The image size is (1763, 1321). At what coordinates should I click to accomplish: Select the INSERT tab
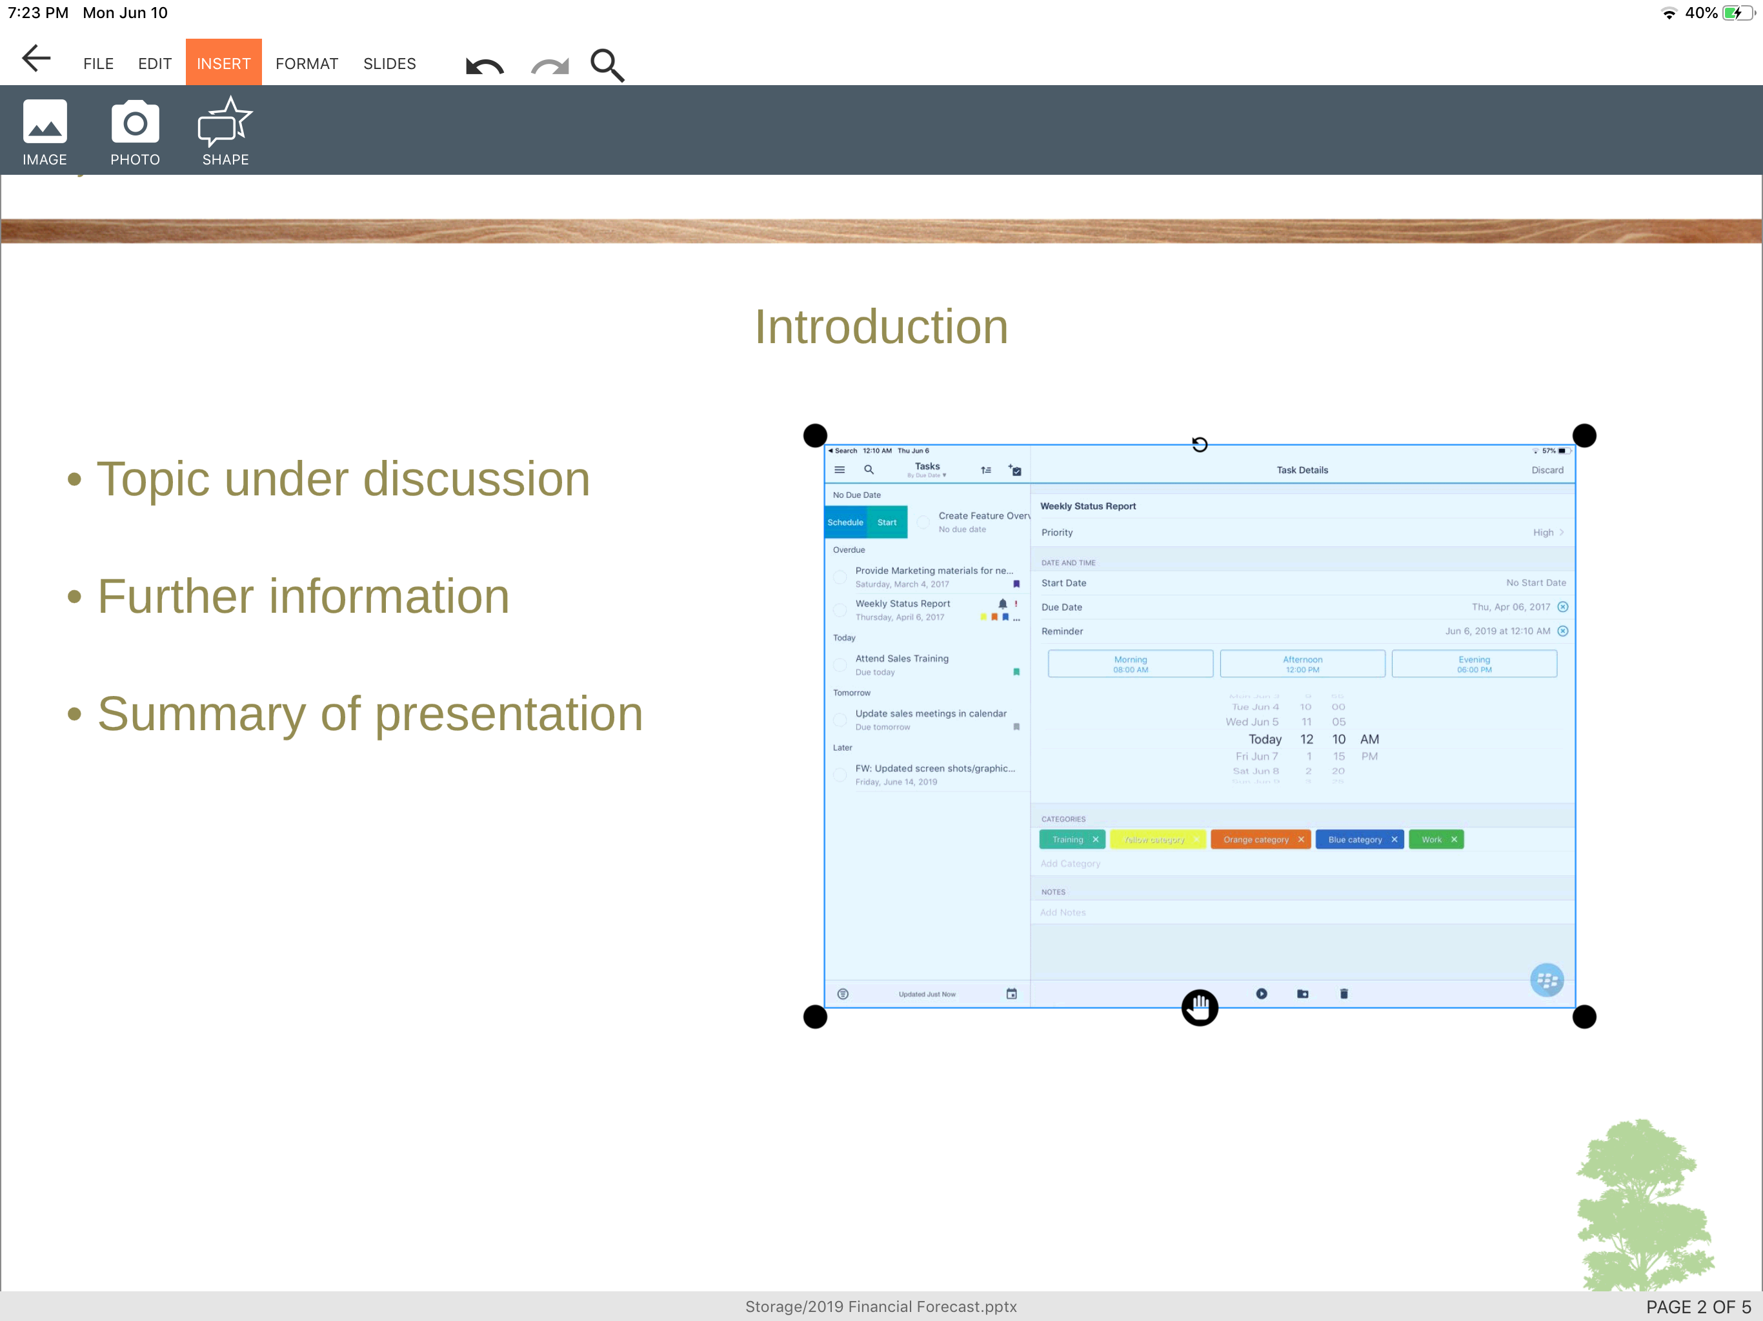(224, 62)
